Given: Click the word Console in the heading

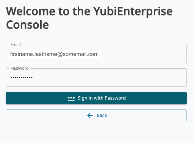Looking at the screenshot, I should coord(27,25).
